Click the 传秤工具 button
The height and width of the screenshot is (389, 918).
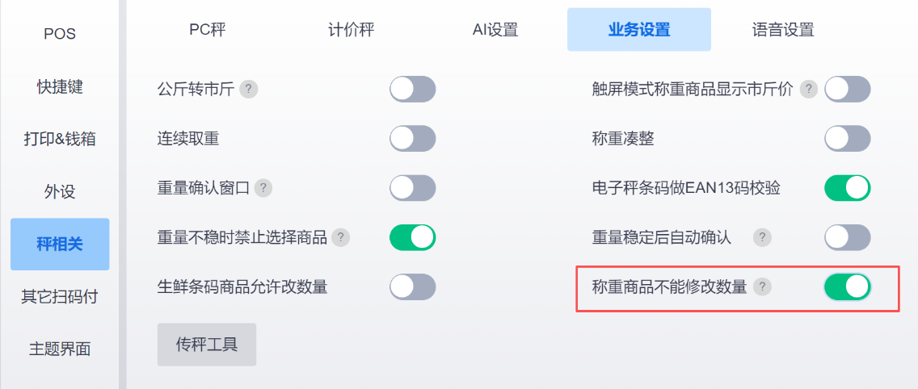click(x=207, y=345)
